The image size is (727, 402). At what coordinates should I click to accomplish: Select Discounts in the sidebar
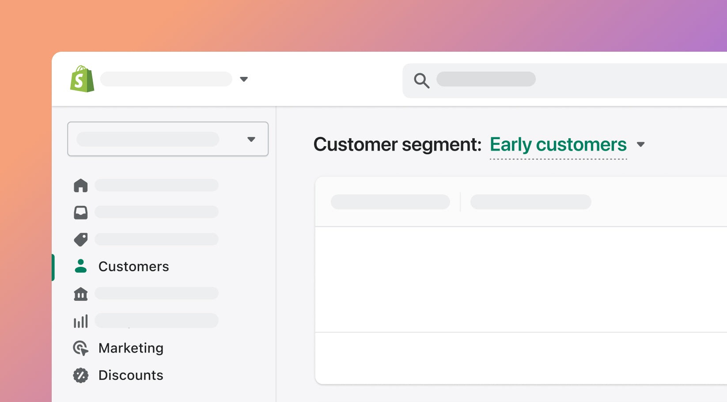[131, 375]
